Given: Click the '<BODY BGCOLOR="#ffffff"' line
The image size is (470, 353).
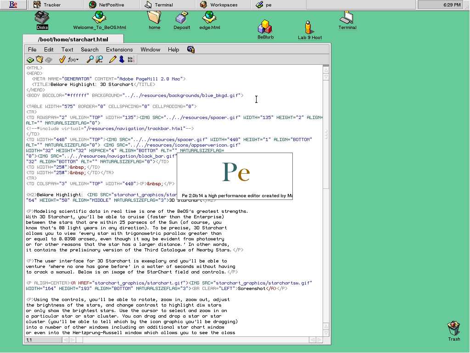Looking at the screenshot, I should point(135,96).
